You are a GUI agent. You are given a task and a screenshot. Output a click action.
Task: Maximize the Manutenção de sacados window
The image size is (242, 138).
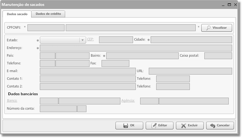pyautogui.click(x=229, y=5)
